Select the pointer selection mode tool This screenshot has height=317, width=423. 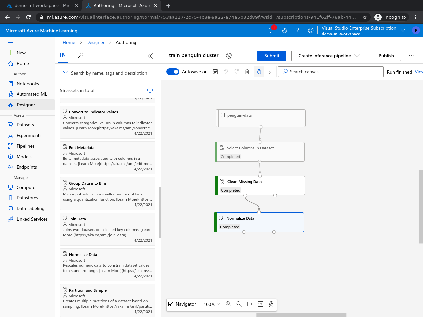pyautogui.click(x=269, y=72)
